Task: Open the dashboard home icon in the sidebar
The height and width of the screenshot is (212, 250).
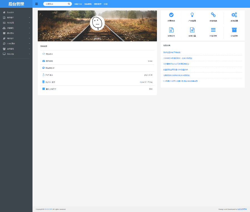Action: coord(4,12)
